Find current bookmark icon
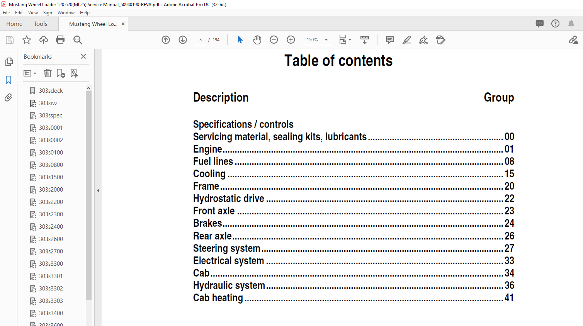Viewport: 583px width, 326px height. [74, 73]
